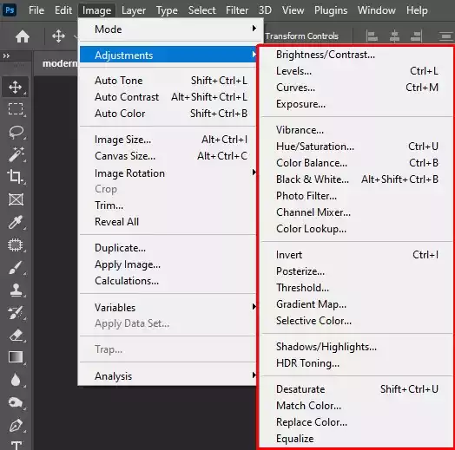Select the Blur tool
Image resolution: width=455 pixels, height=450 pixels.
16,380
